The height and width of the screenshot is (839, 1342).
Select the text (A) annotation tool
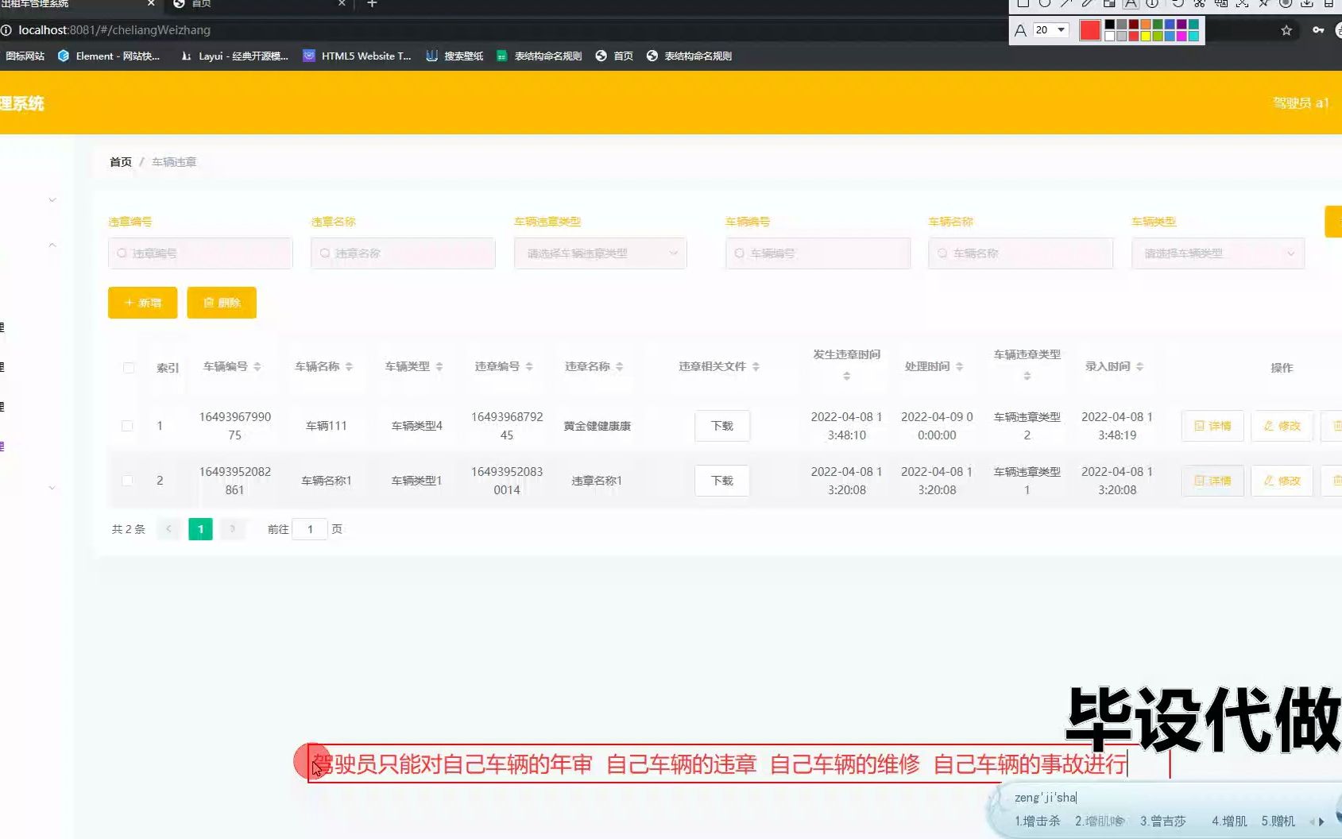click(1131, 5)
